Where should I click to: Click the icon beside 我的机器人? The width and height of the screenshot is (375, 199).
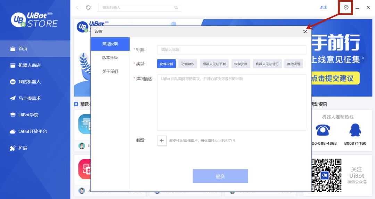click(13, 82)
